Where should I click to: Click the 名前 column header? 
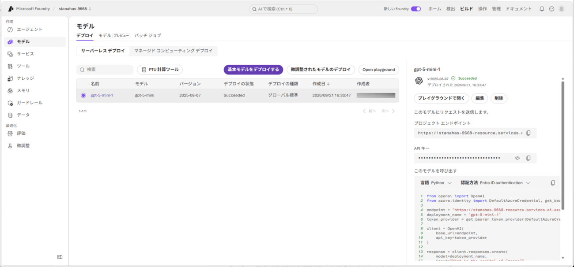coord(95,84)
